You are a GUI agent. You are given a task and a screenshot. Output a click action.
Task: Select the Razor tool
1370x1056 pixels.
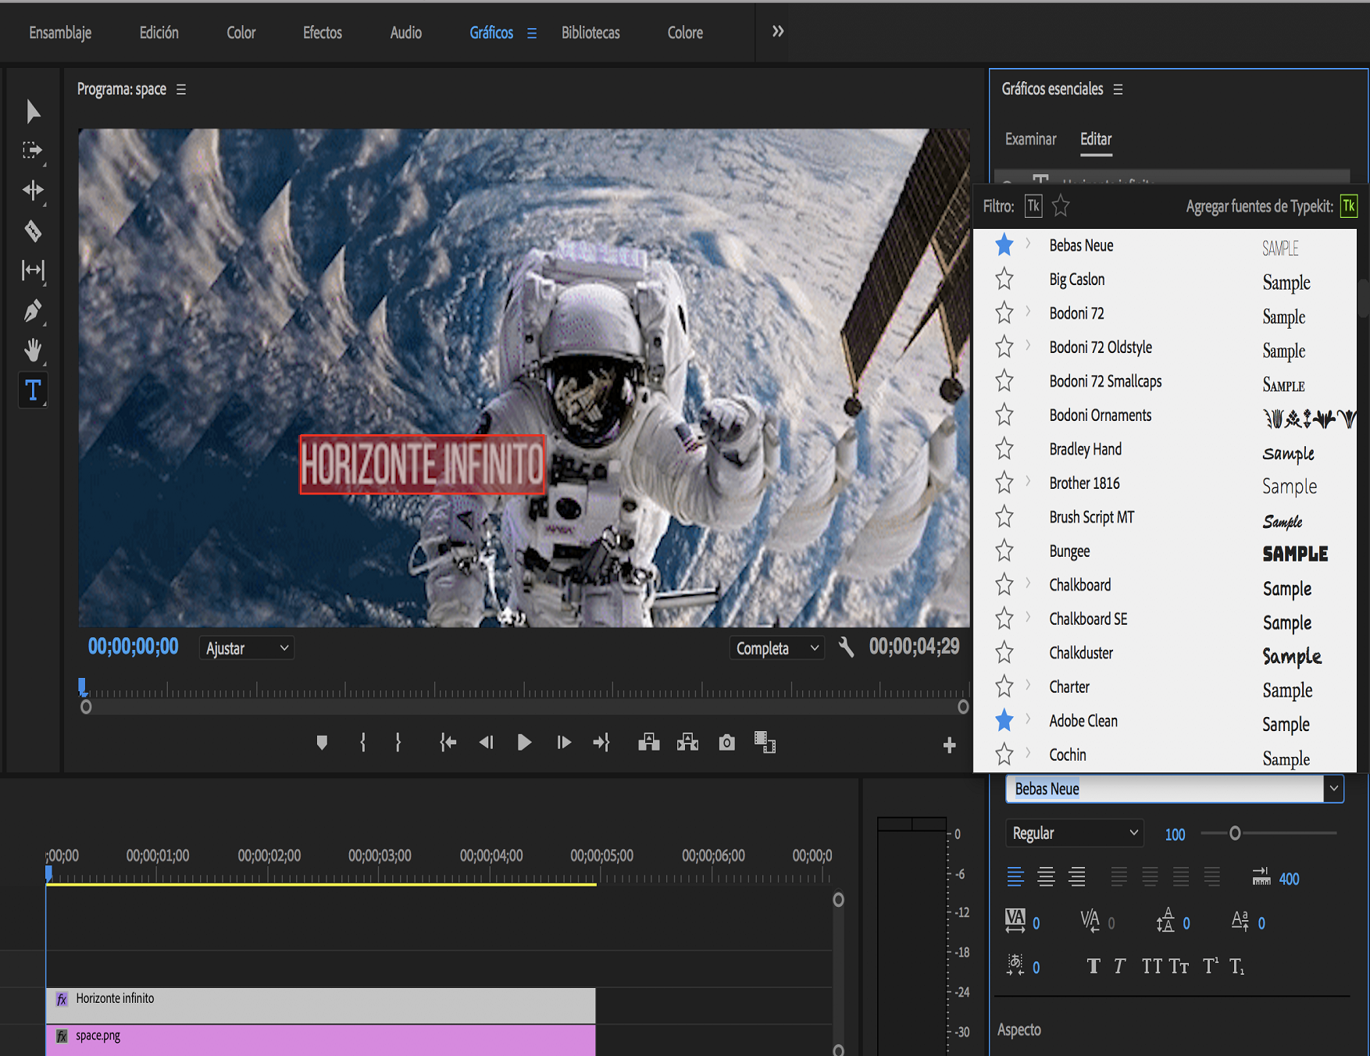33,230
